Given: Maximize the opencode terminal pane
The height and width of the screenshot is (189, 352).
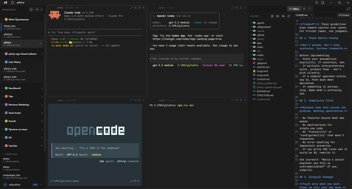Looking at the screenshot, I should coord(131,100).
